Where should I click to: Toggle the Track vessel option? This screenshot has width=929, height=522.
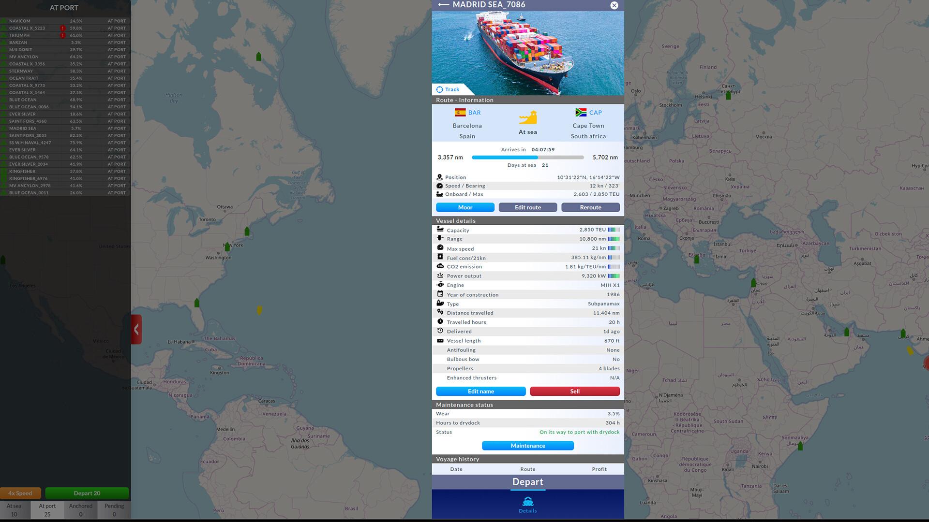[x=448, y=89]
